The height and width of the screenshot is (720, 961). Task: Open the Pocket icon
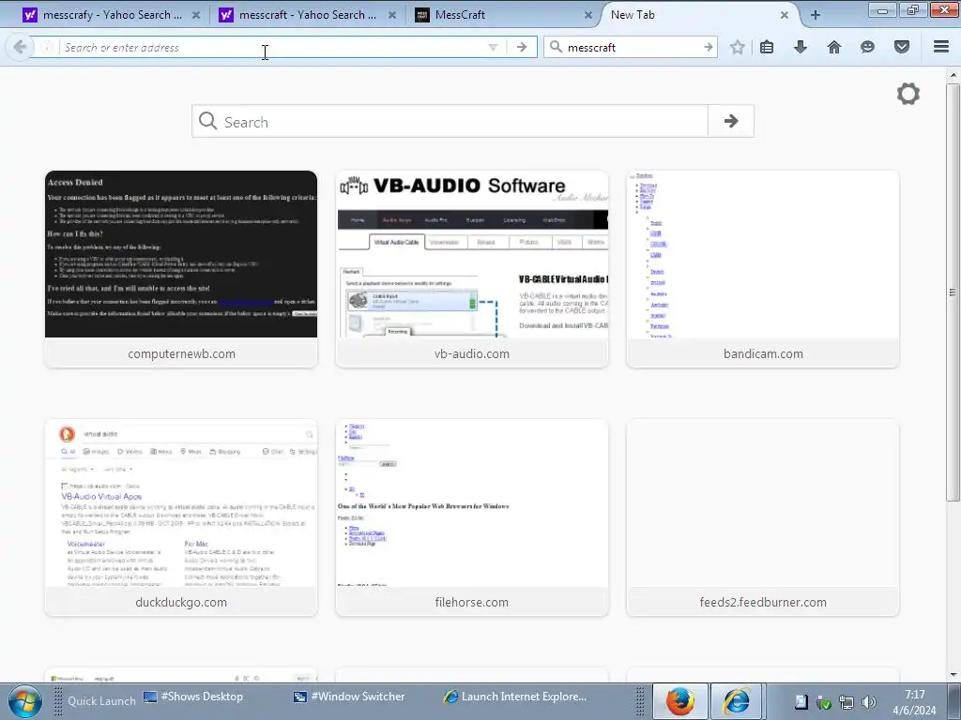coord(902,47)
